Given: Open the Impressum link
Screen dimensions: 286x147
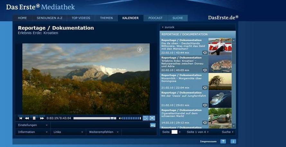Looking at the screenshot, I should [208, 141].
